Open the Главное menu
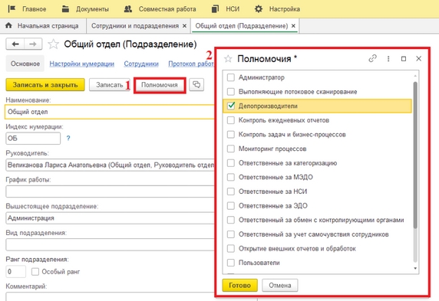The width and height of the screenshot is (439, 301). click(x=35, y=9)
